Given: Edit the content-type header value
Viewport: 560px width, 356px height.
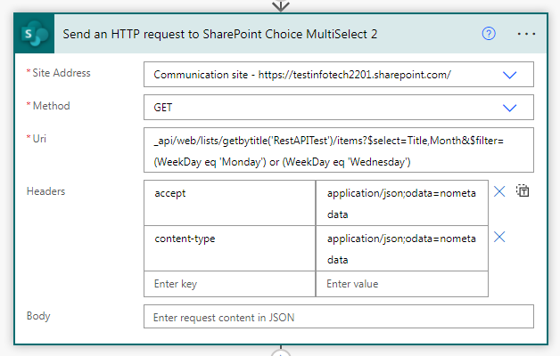Looking at the screenshot, I should (401, 248).
